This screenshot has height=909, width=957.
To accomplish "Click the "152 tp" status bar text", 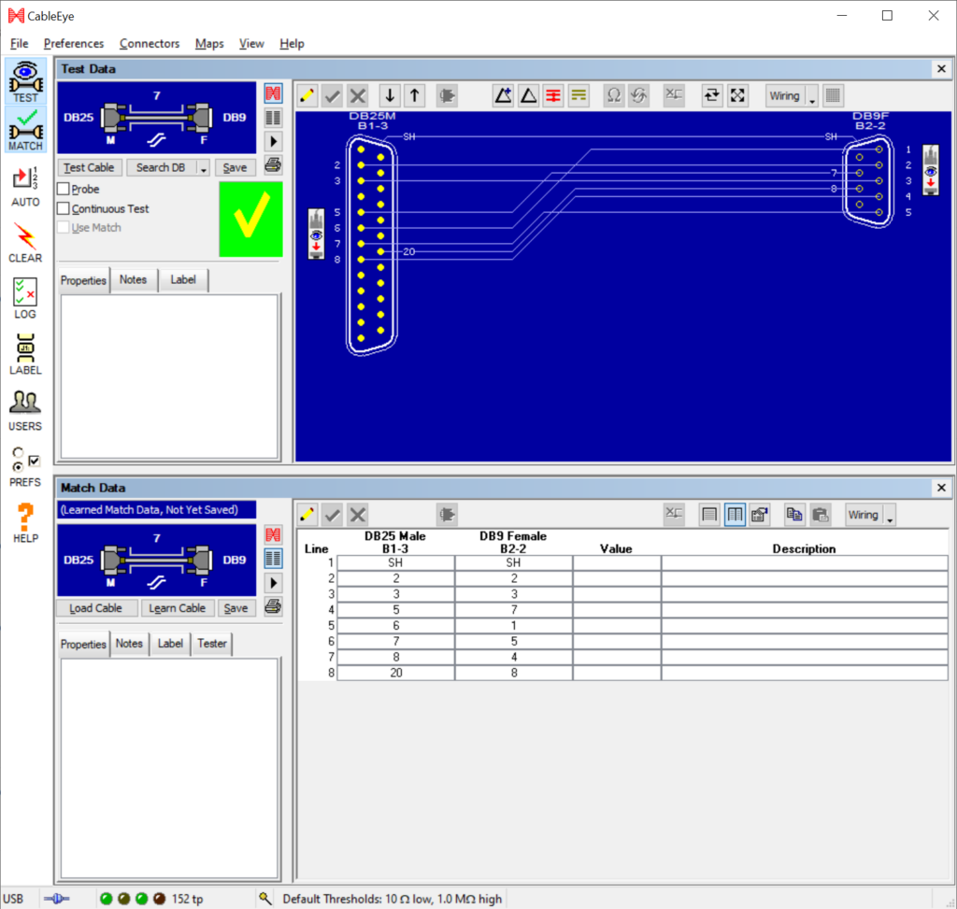I will click(x=187, y=899).
